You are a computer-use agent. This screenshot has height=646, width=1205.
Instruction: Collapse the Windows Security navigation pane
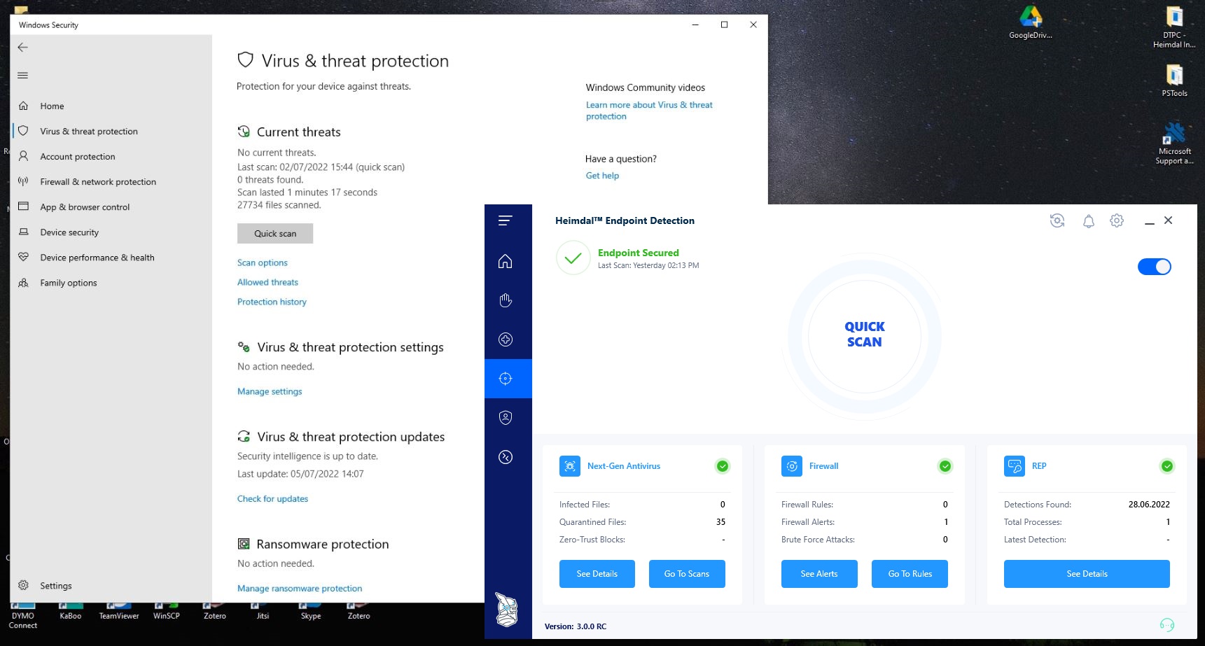pyautogui.click(x=23, y=75)
